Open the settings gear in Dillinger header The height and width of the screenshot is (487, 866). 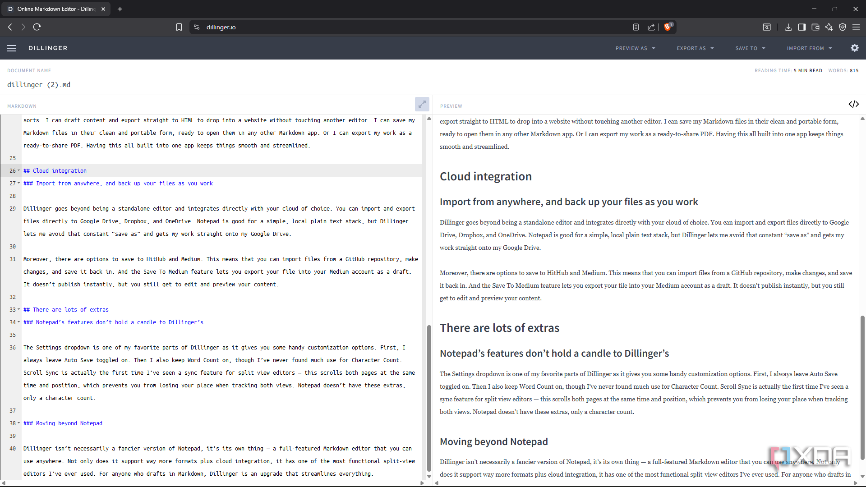[854, 48]
